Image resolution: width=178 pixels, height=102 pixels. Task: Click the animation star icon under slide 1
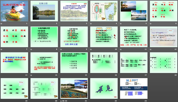[x=1, y=23]
